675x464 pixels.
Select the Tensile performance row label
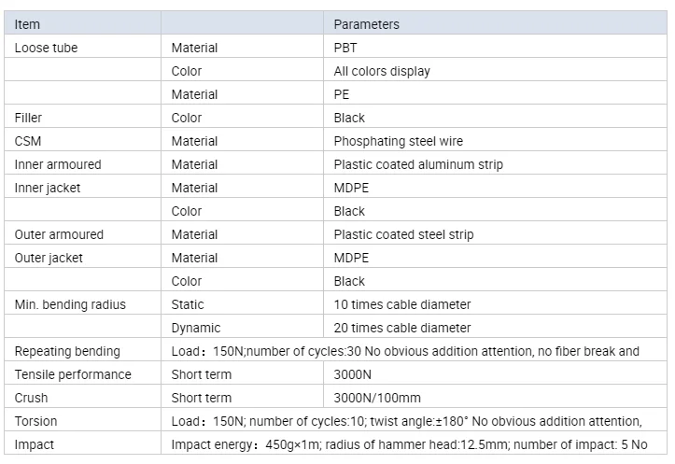[x=73, y=374]
